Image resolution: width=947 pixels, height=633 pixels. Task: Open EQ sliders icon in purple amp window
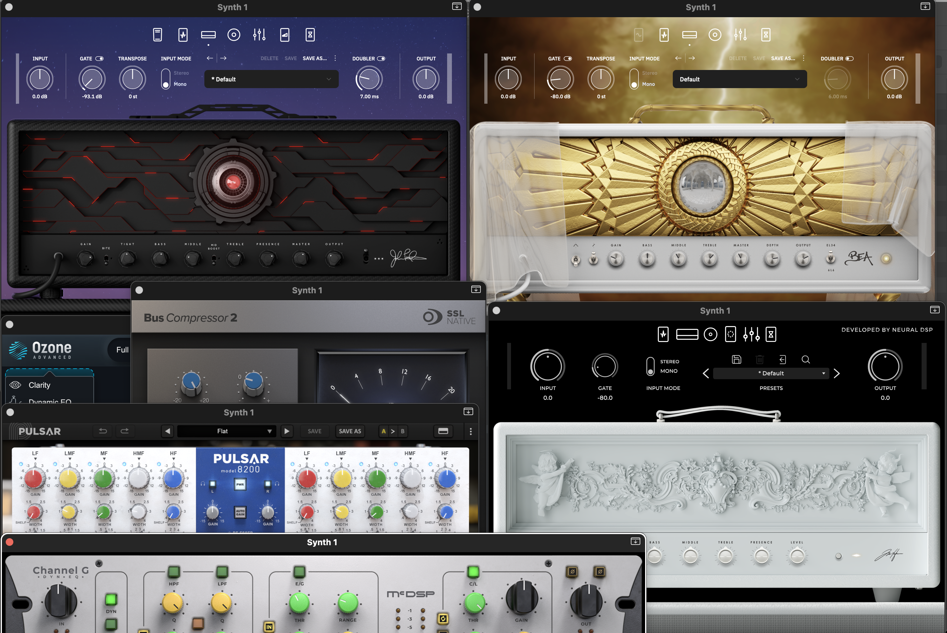(x=259, y=35)
